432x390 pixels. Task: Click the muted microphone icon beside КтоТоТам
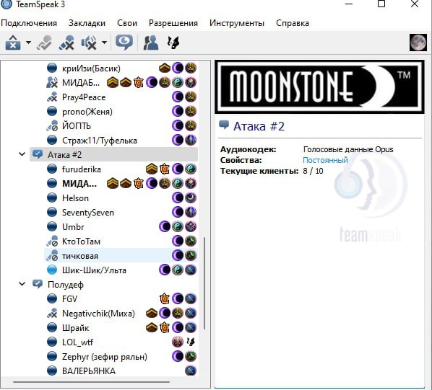(52, 241)
